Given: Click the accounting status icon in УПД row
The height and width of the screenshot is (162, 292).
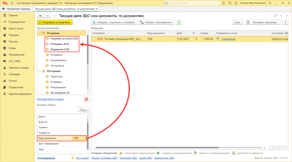Looking at the screenshot, I should tap(218, 39).
